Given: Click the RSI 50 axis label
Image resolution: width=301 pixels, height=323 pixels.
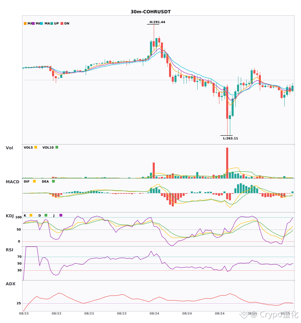Looking at the screenshot, I should pos(19,263).
